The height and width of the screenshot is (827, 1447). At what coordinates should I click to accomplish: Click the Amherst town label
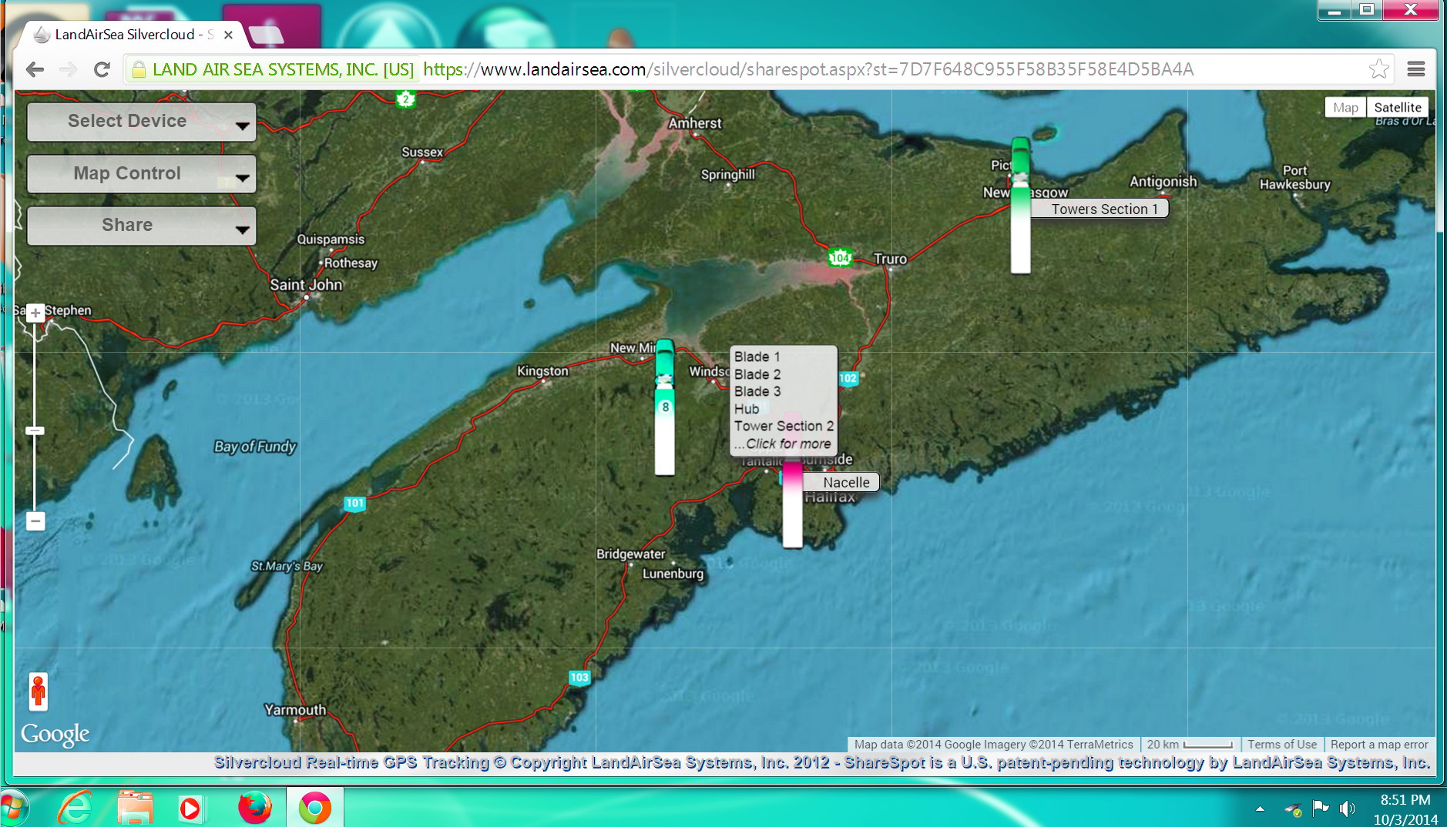695,123
